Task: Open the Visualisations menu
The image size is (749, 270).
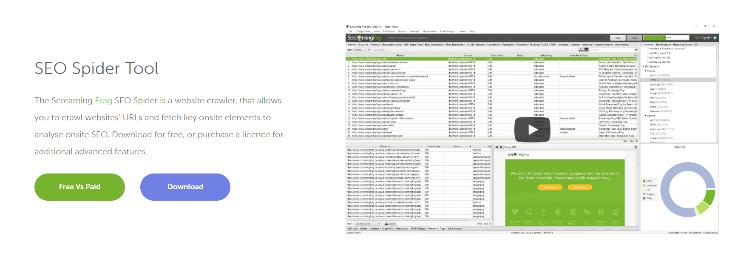Action: tap(430, 31)
